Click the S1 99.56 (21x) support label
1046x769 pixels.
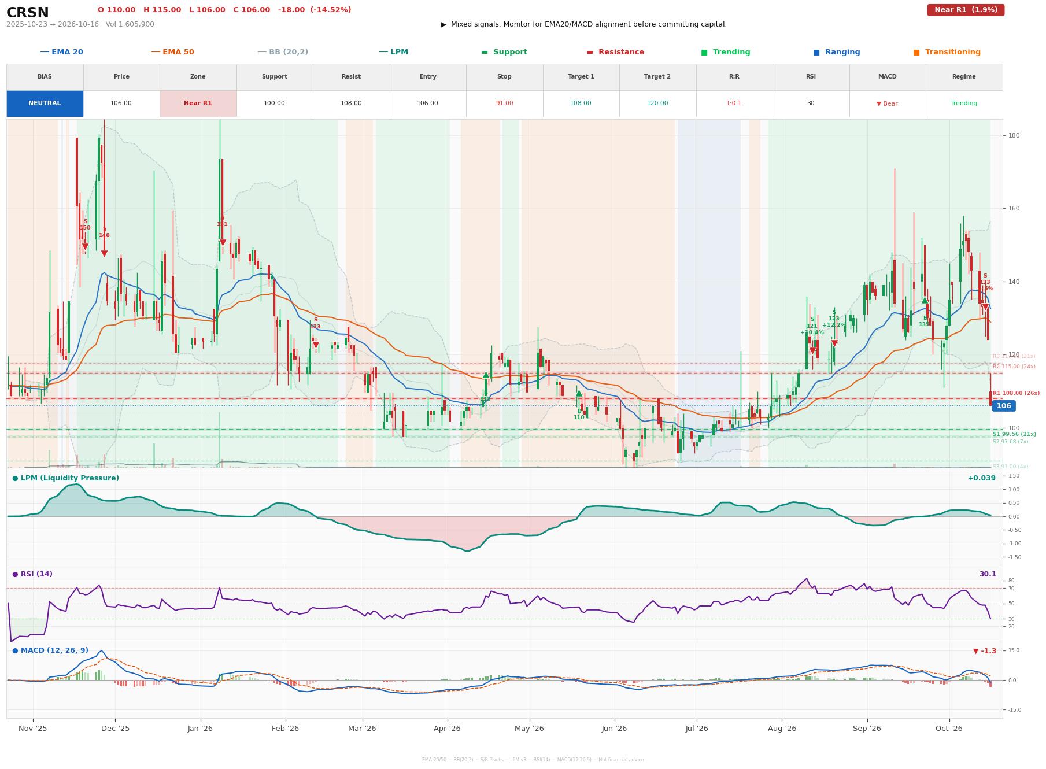coord(1014,434)
